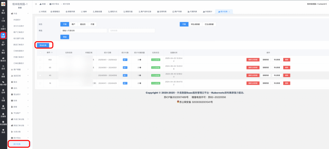Focus the 请输入代理名称 input field

tap(84, 30)
